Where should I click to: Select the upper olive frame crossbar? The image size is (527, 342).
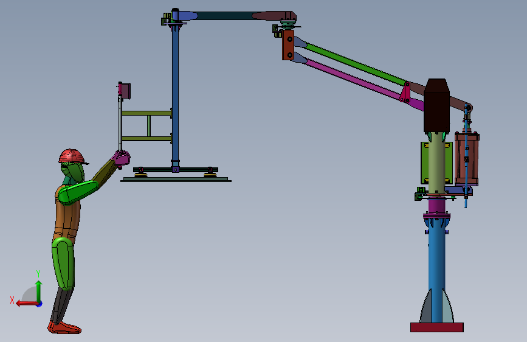[x=146, y=113]
